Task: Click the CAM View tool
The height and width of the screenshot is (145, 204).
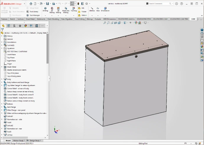Action: click(98, 9)
